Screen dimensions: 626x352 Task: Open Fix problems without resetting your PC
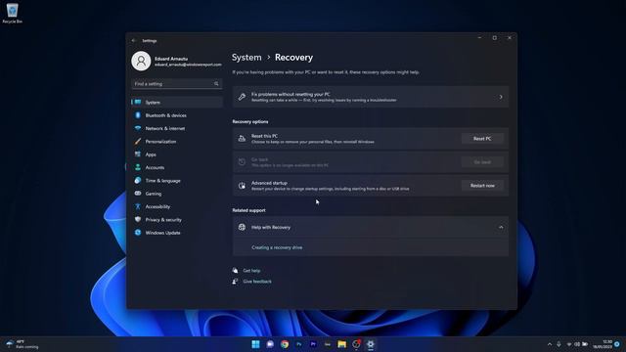pos(371,97)
